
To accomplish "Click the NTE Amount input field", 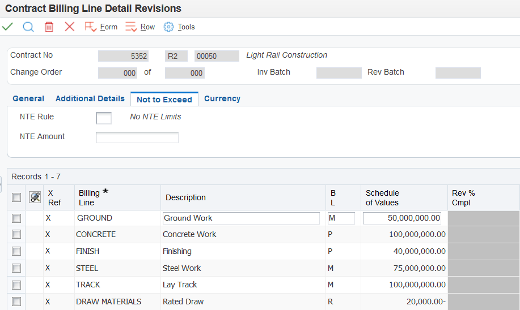I will (137, 137).
